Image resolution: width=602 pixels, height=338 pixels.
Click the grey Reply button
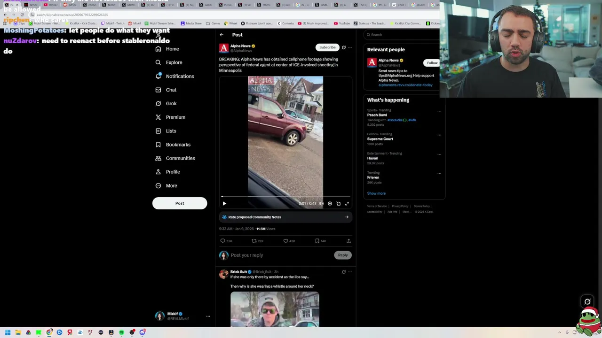(x=343, y=255)
